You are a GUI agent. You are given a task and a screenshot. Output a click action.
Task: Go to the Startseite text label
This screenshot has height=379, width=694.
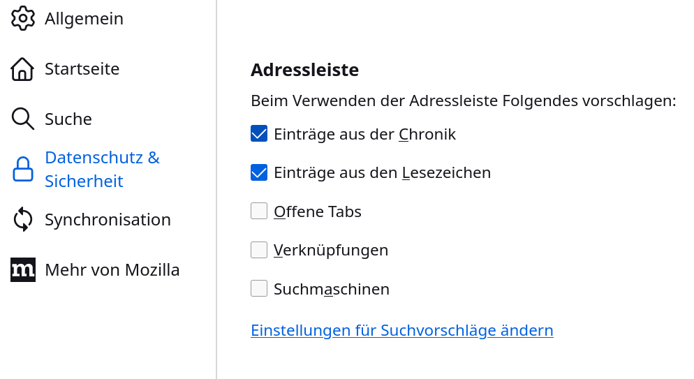coord(82,69)
